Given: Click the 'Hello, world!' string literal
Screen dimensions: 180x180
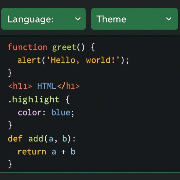Looking at the screenshot, I should click(x=83, y=60).
